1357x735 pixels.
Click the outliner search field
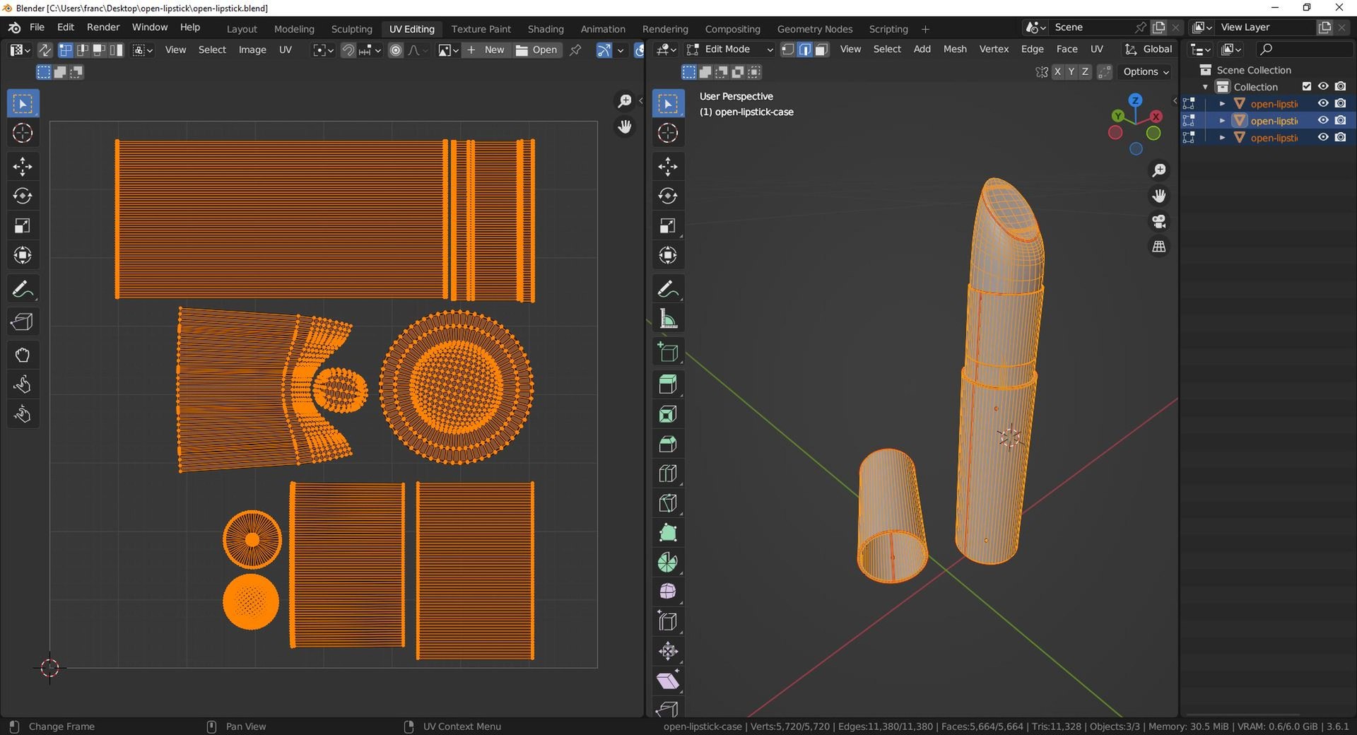pos(1304,49)
